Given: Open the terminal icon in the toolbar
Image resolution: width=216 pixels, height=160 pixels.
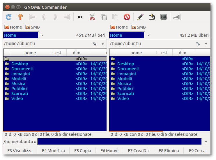Looking at the screenshot, I should 164,17.
